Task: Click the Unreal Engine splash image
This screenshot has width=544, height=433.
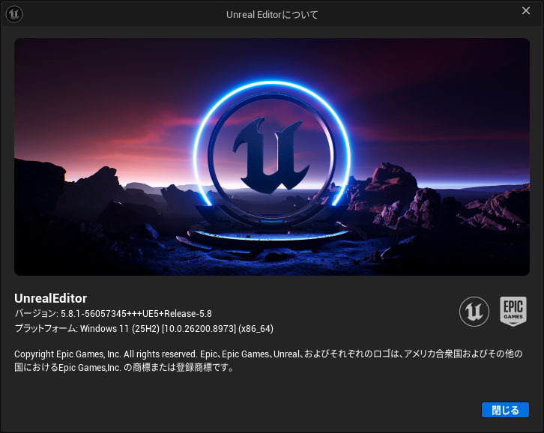Action: [x=272, y=157]
